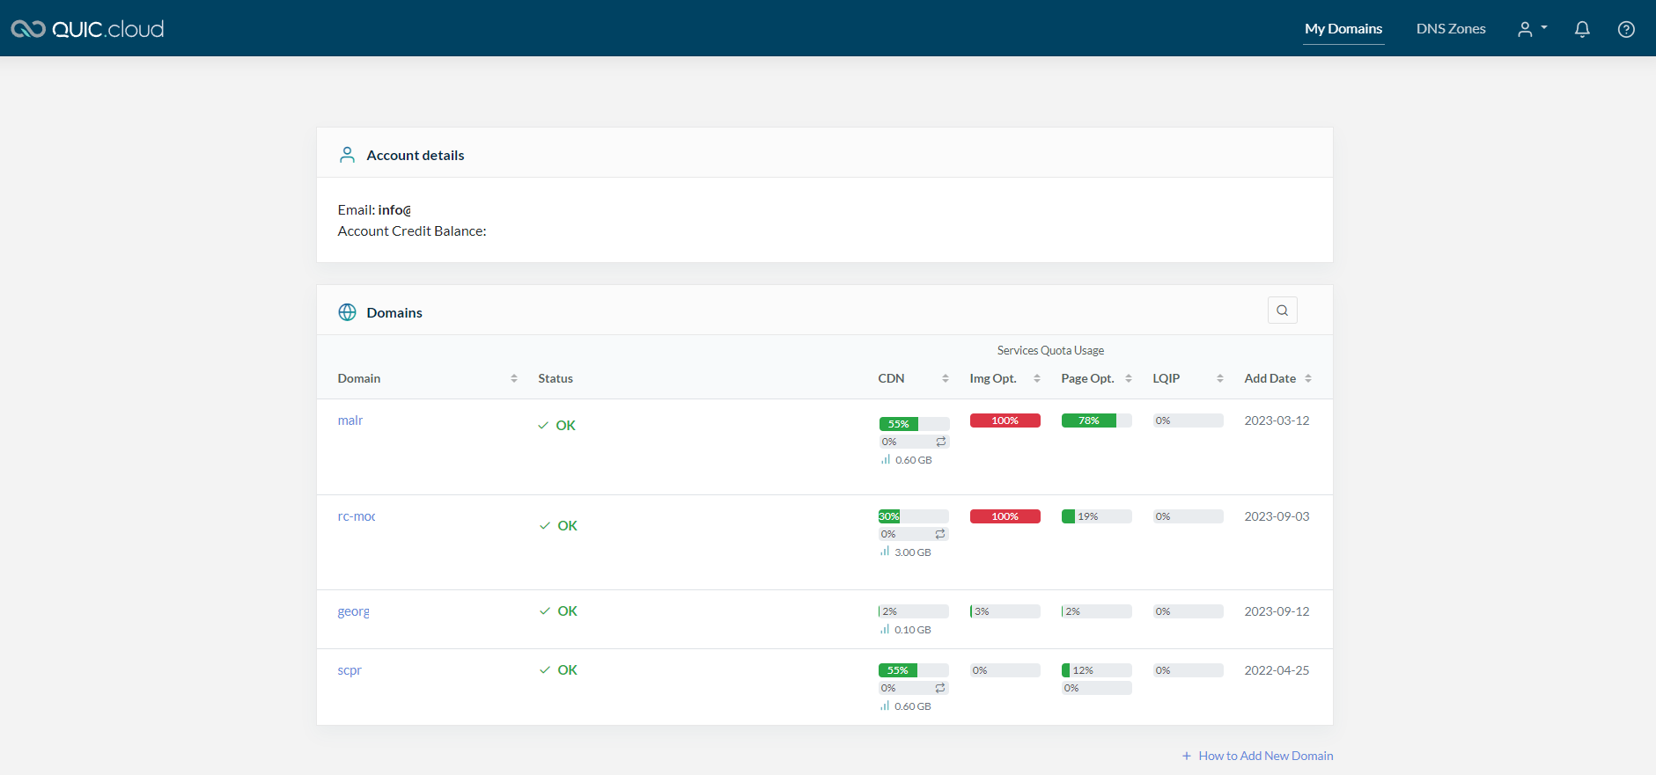Click the recurring icon in malr CDN row
1656x775 pixels.
[941, 442]
